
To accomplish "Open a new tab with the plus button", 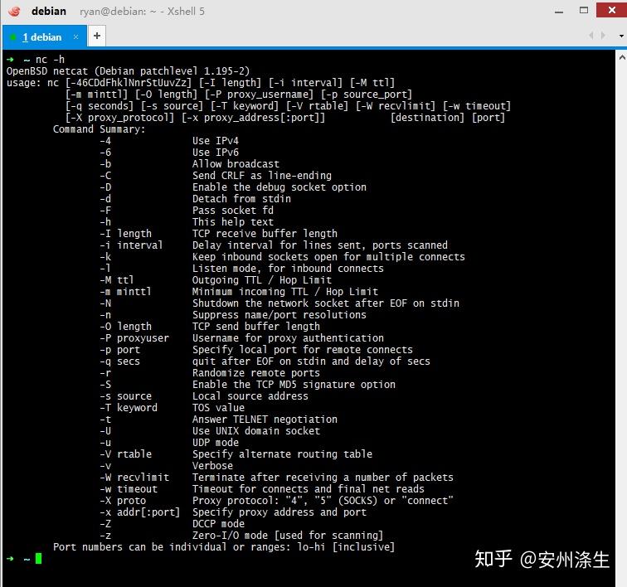I will (x=97, y=36).
